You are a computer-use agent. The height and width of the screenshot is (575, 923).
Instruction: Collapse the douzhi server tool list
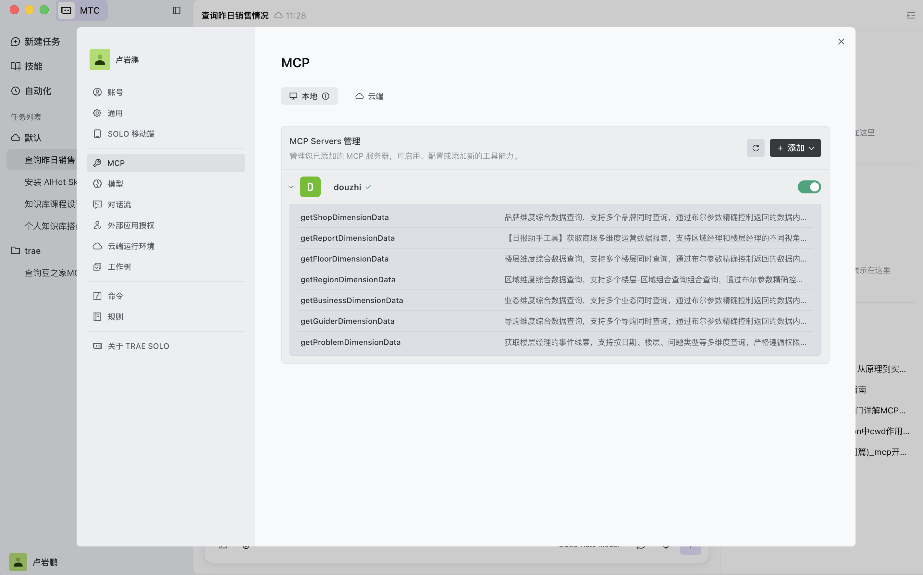[x=290, y=187]
